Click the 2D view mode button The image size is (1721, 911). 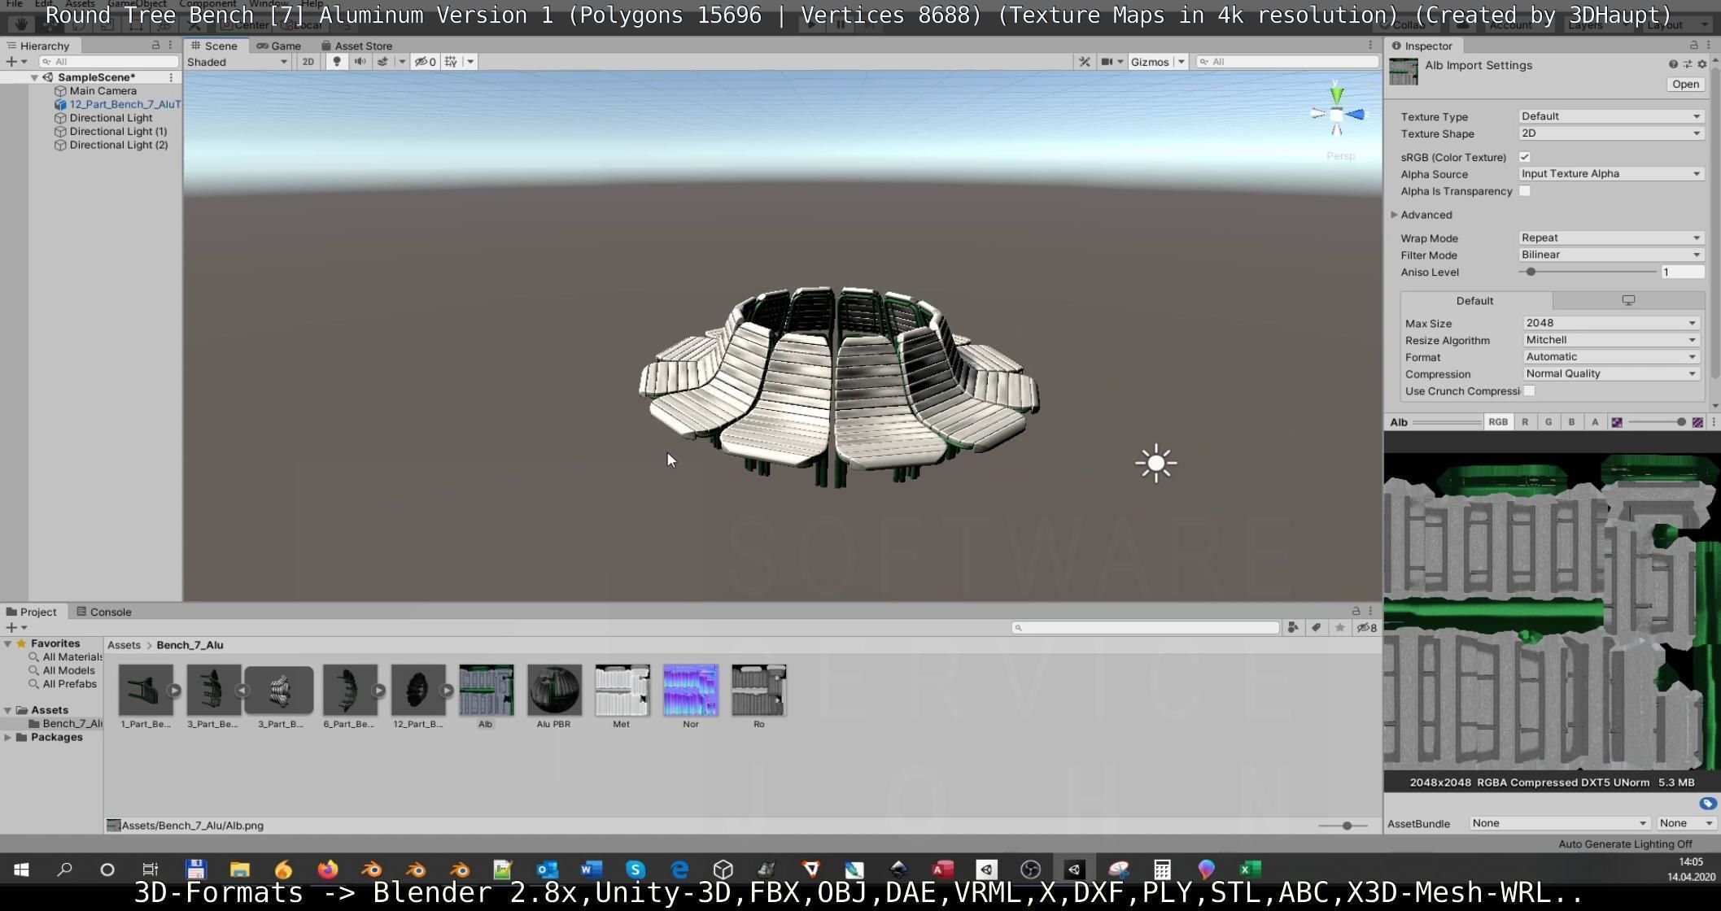[308, 62]
